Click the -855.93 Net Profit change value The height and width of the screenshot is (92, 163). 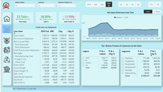click(71, 80)
